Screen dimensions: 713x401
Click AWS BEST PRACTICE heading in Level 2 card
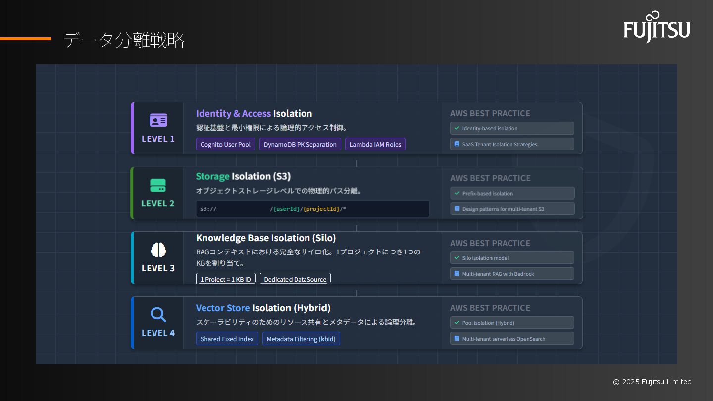pyautogui.click(x=490, y=178)
